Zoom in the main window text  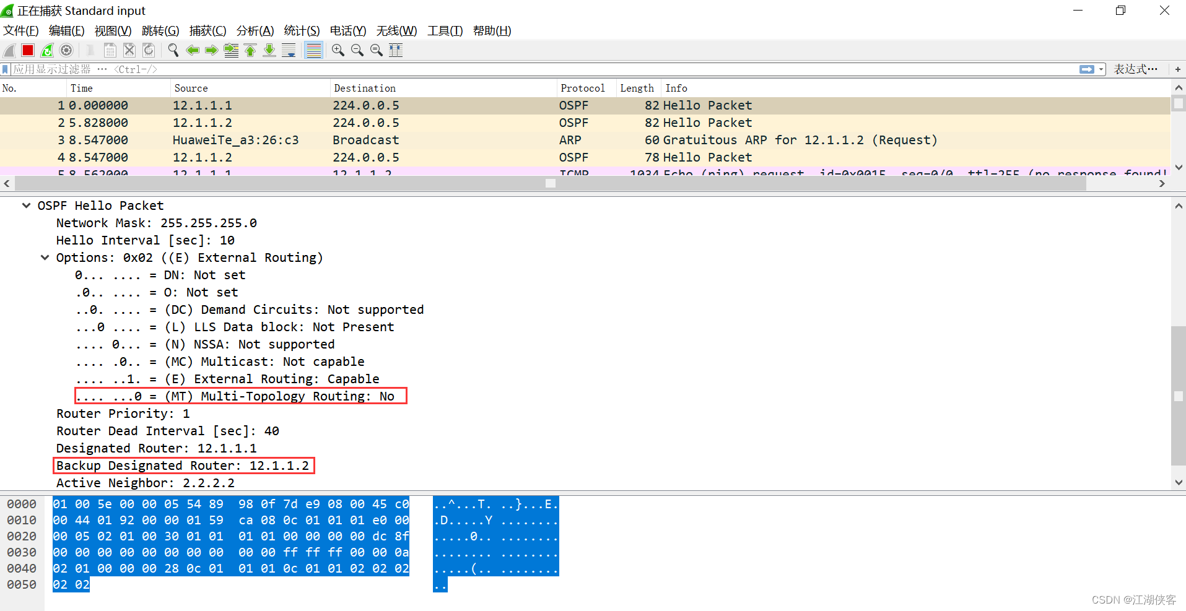pos(338,51)
